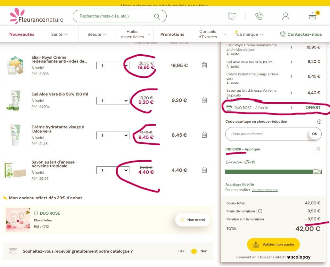This screenshot has width=330, height=267.
Task: Click the Savon au lait d'ânesse thumbnail
Action: click(15, 170)
